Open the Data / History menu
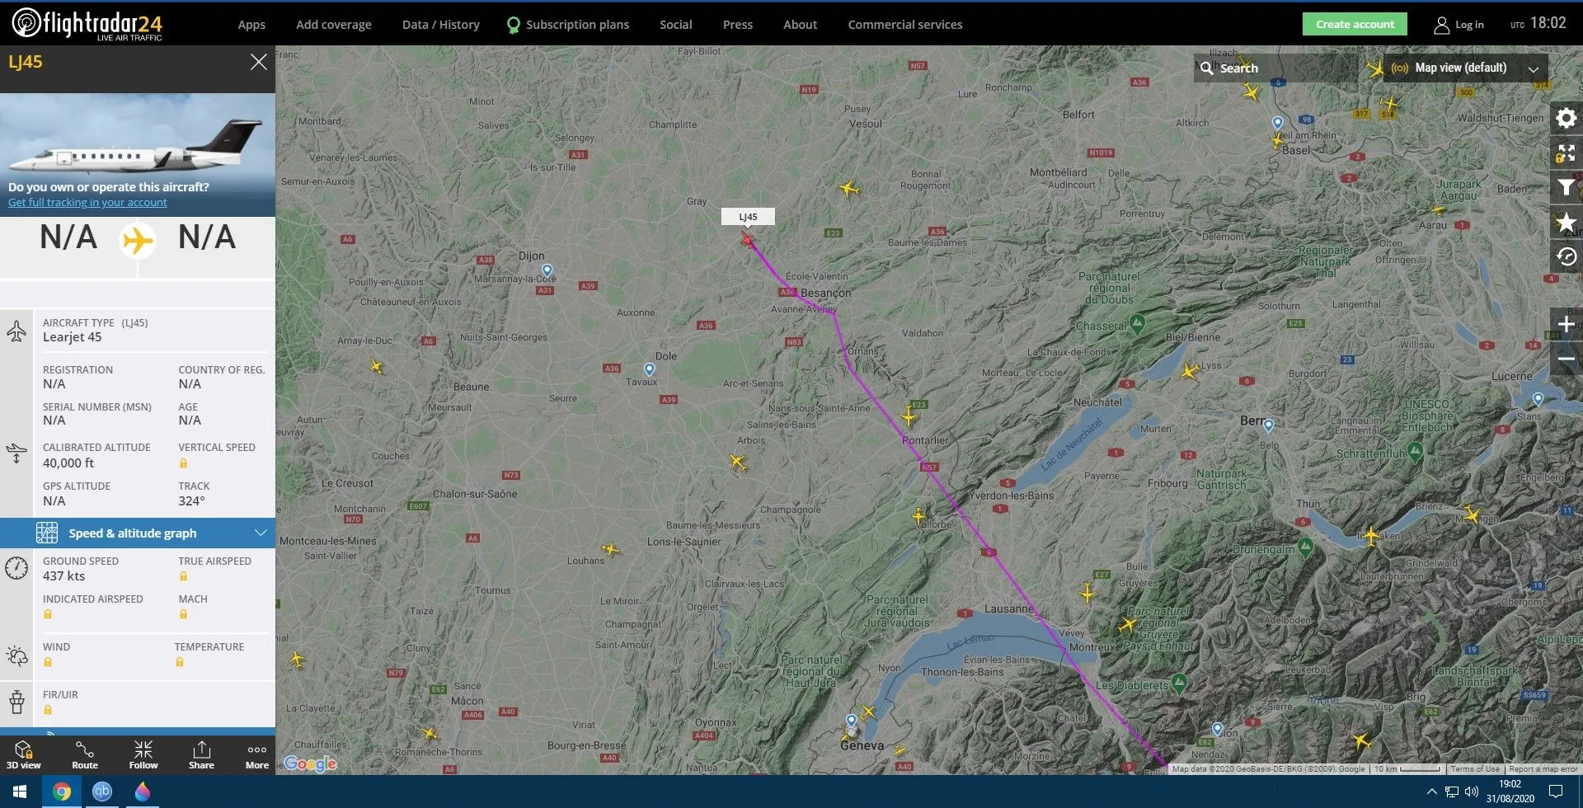The height and width of the screenshot is (808, 1583). (440, 25)
